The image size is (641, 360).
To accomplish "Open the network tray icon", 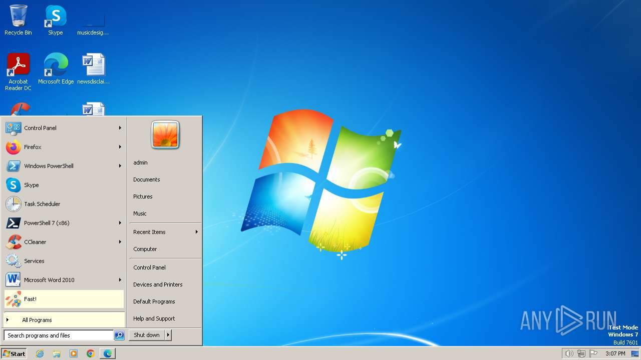I will [x=581, y=353].
